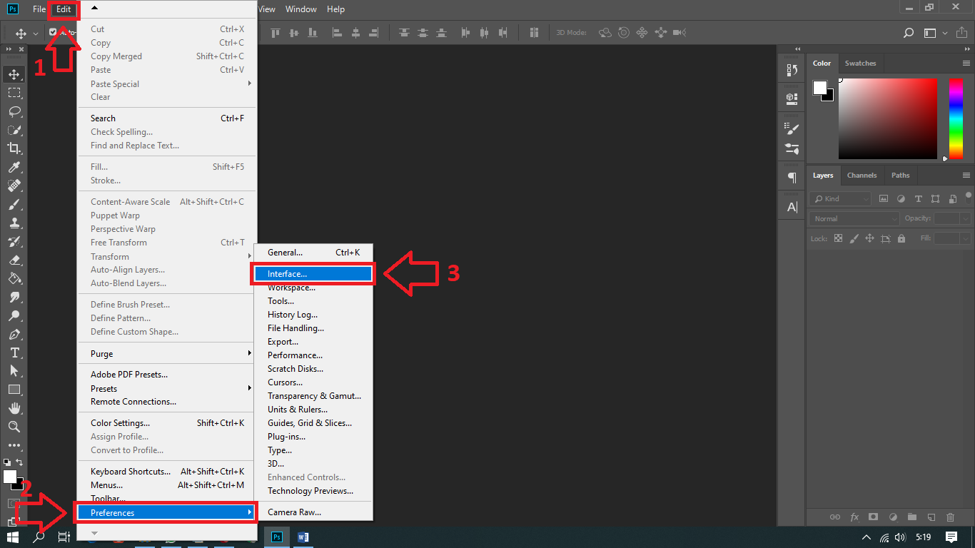Select the Clone Stamp tool
This screenshot has width=975, height=548.
[x=14, y=223]
